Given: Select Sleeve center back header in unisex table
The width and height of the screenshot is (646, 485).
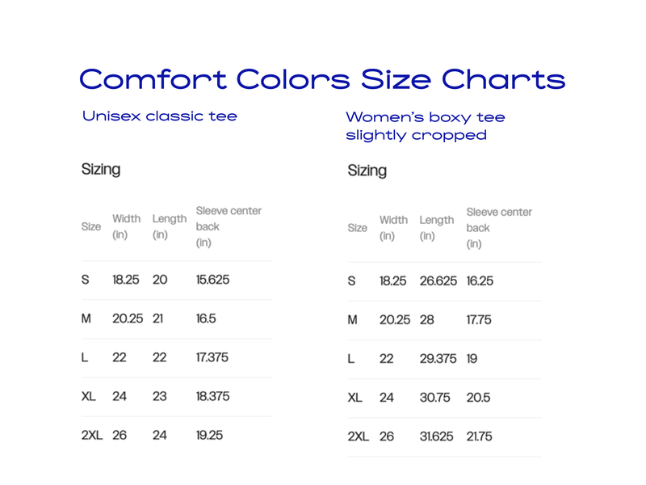Looking at the screenshot, I should 229,226.
